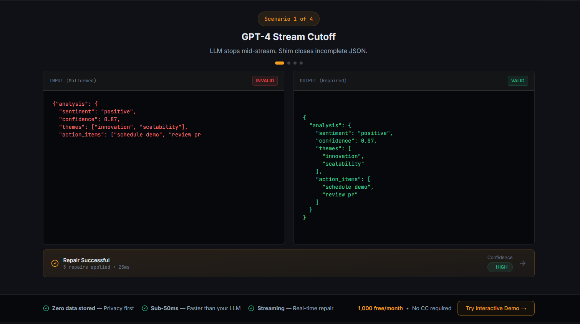
Task: Expand the Repair Successful details row
Action: [x=288, y=263]
